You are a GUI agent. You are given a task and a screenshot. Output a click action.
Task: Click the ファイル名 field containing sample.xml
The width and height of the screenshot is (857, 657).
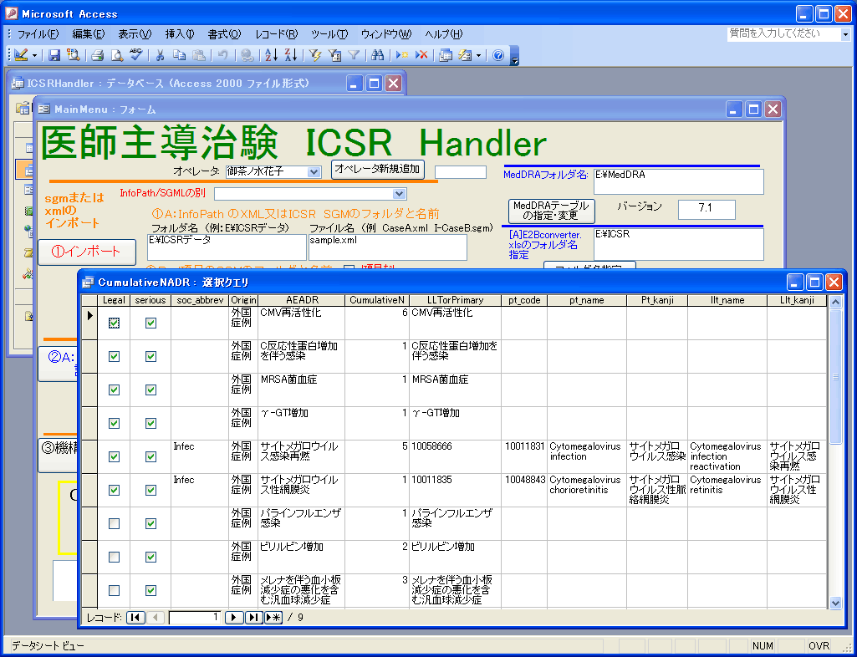[388, 247]
